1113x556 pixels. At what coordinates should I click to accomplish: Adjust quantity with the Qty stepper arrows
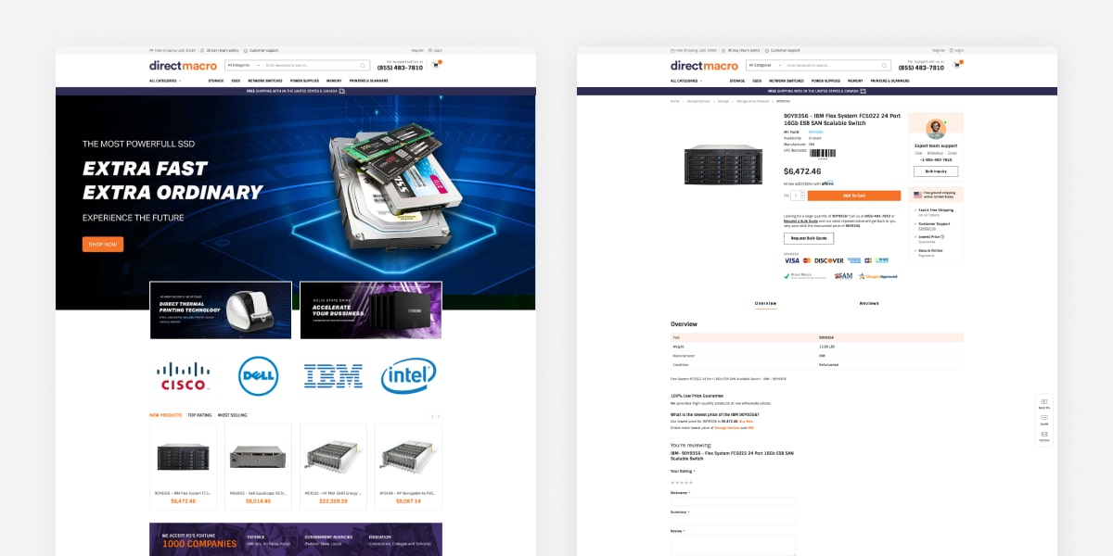tap(804, 196)
